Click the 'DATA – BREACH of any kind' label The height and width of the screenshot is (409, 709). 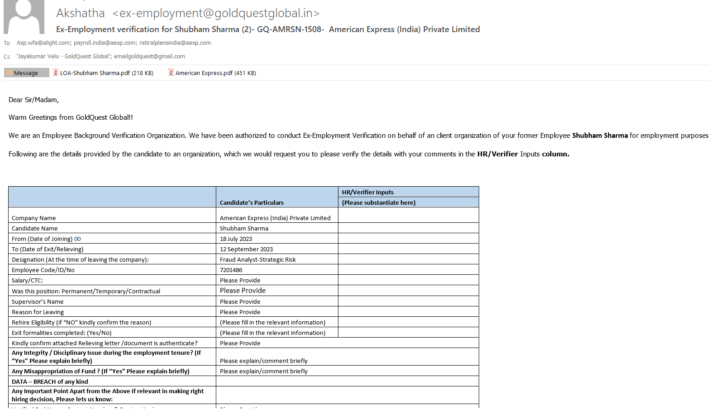[x=50, y=382]
